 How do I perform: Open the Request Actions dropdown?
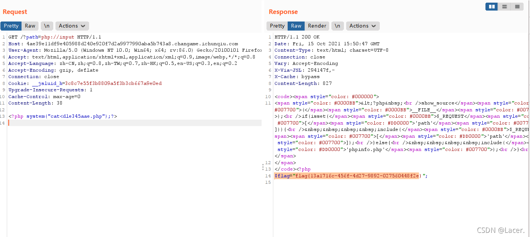(72, 26)
